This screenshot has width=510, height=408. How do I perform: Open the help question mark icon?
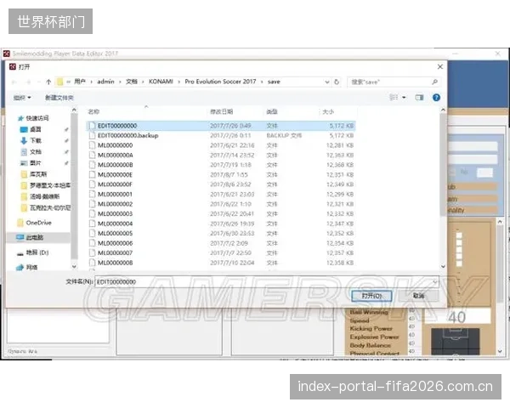pyautogui.click(x=436, y=98)
